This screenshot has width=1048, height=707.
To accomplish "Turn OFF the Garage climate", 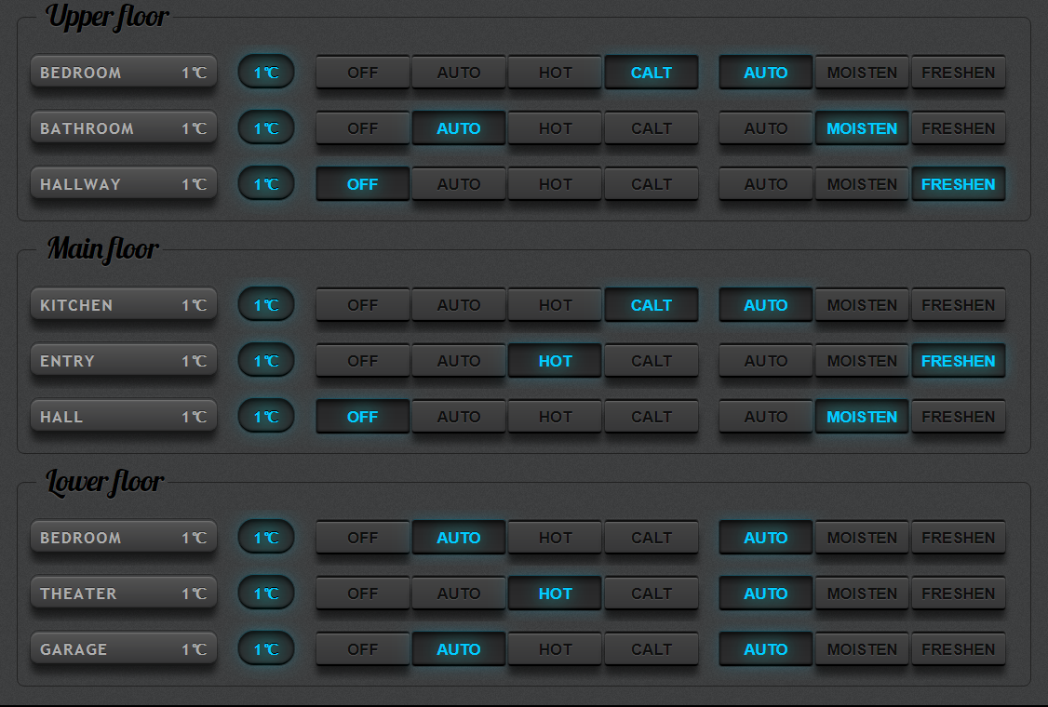I will click(x=362, y=649).
